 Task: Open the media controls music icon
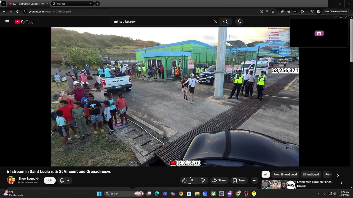tap(312, 12)
